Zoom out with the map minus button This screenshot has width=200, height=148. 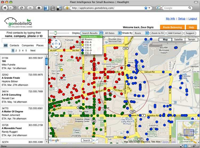pyautogui.click(x=56, y=89)
